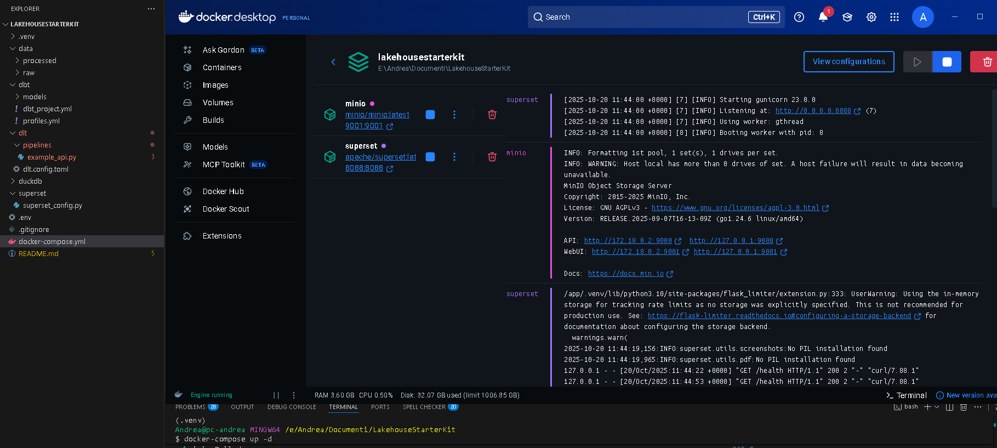
Task: Open the apps grid menu
Action: pyautogui.click(x=895, y=17)
